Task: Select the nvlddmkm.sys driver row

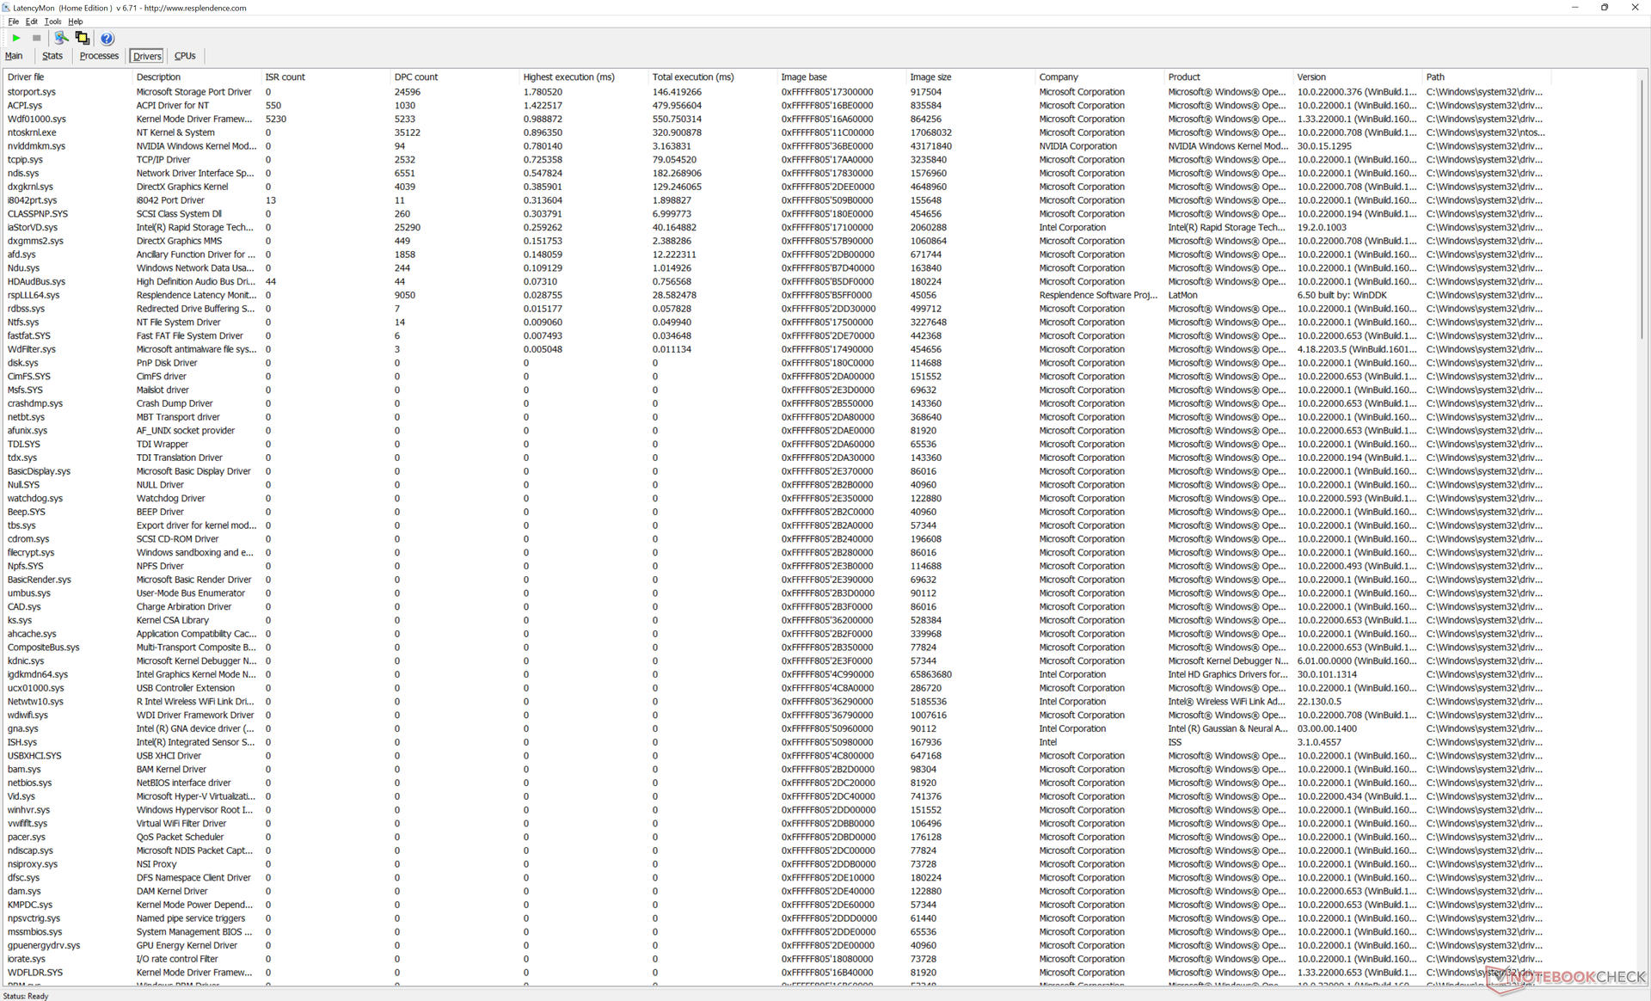Action: pyautogui.click(x=36, y=146)
